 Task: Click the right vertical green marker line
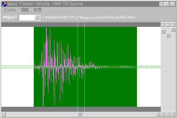tap(84, 67)
